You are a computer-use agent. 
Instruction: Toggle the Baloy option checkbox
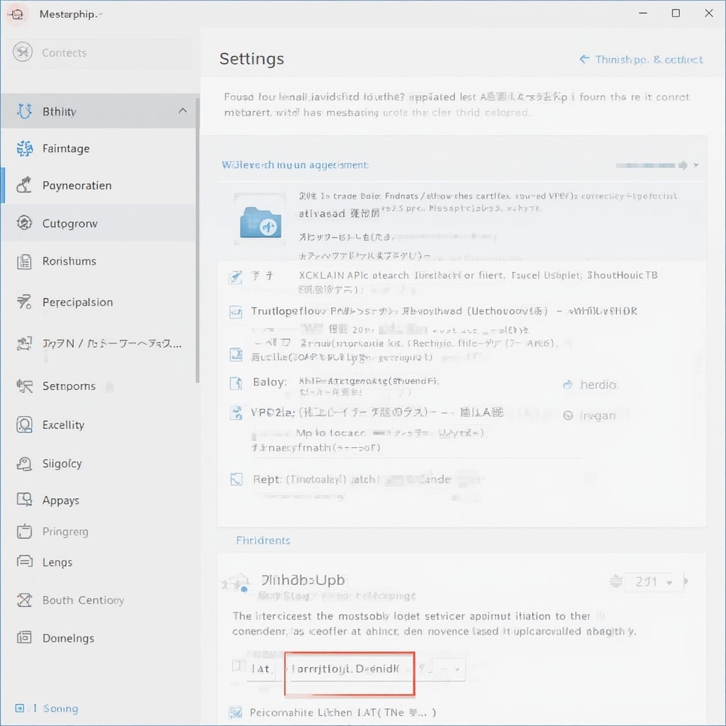tap(235, 383)
